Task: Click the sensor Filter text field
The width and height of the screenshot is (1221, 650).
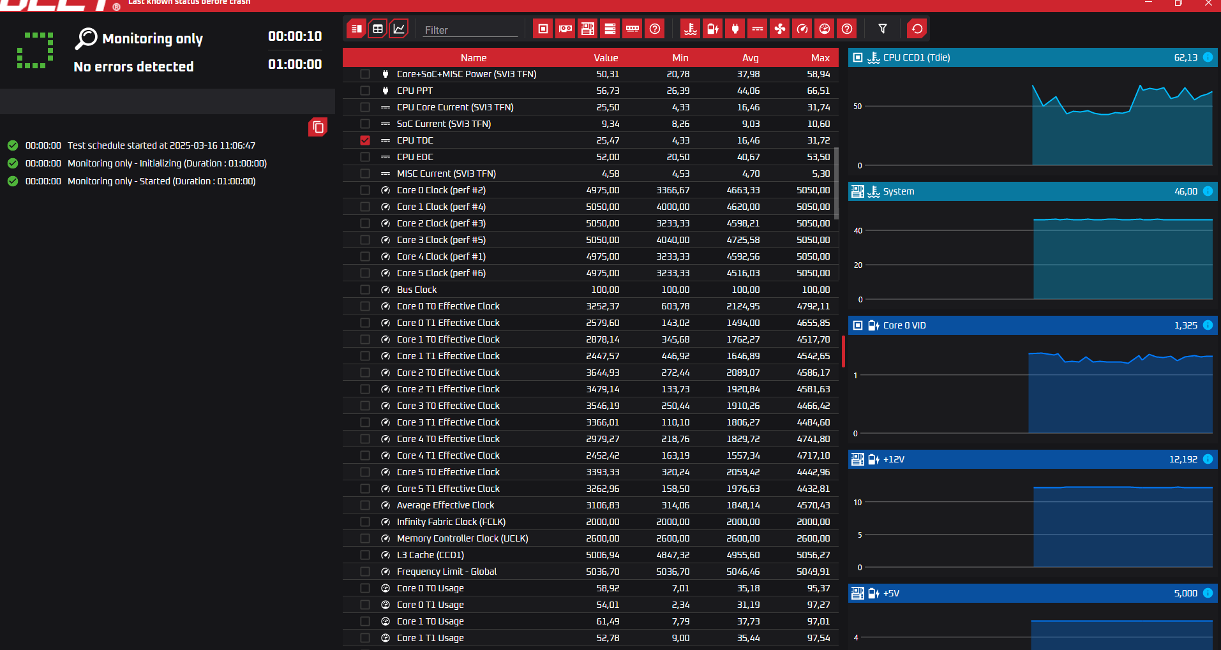Action: click(470, 29)
